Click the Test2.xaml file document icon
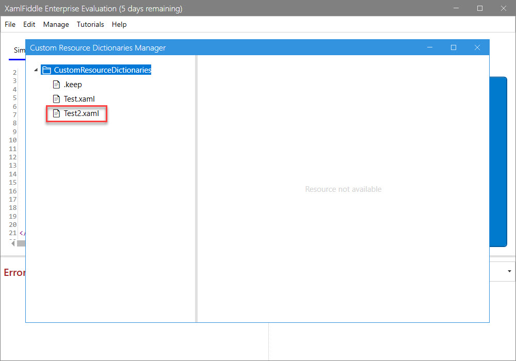The image size is (516, 361). pyautogui.click(x=57, y=113)
